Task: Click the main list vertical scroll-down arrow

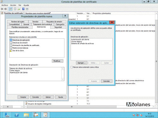Action: point(156,104)
